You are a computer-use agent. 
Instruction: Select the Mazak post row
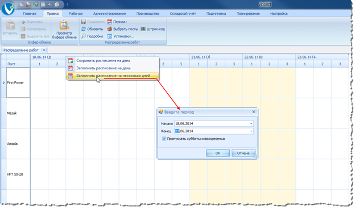tap(18, 113)
